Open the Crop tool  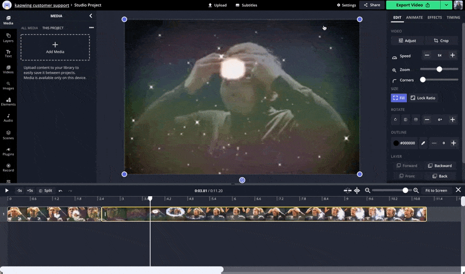click(441, 41)
